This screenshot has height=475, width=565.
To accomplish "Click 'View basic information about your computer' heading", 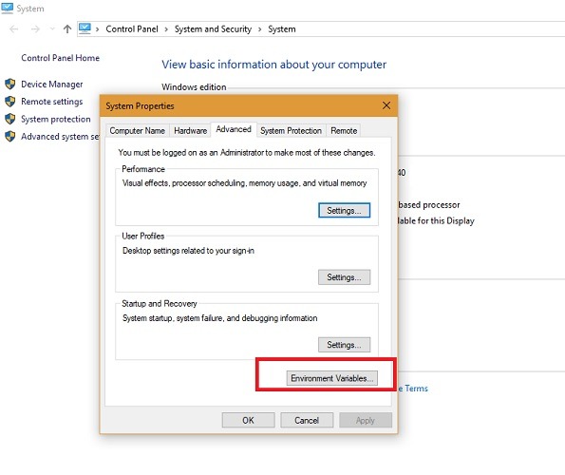I will (x=273, y=65).
